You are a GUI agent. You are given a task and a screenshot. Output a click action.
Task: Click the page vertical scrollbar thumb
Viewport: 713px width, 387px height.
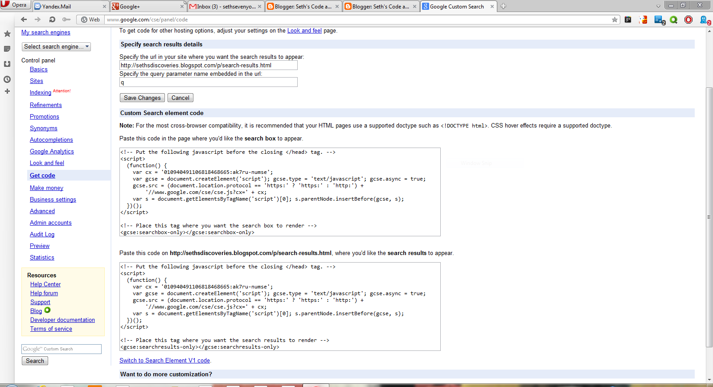point(709,217)
